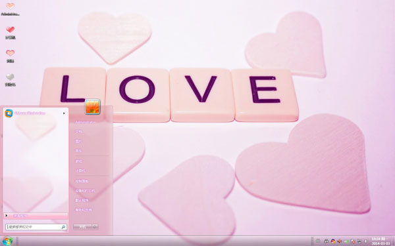Click the white tray icon next to clock

366,241
